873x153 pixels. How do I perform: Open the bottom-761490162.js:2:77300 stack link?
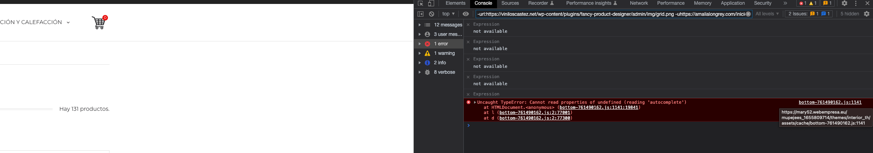535,118
